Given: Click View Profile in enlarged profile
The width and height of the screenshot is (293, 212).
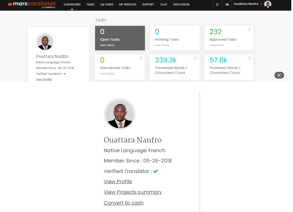Looking at the screenshot, I should [x=118, y=182].
